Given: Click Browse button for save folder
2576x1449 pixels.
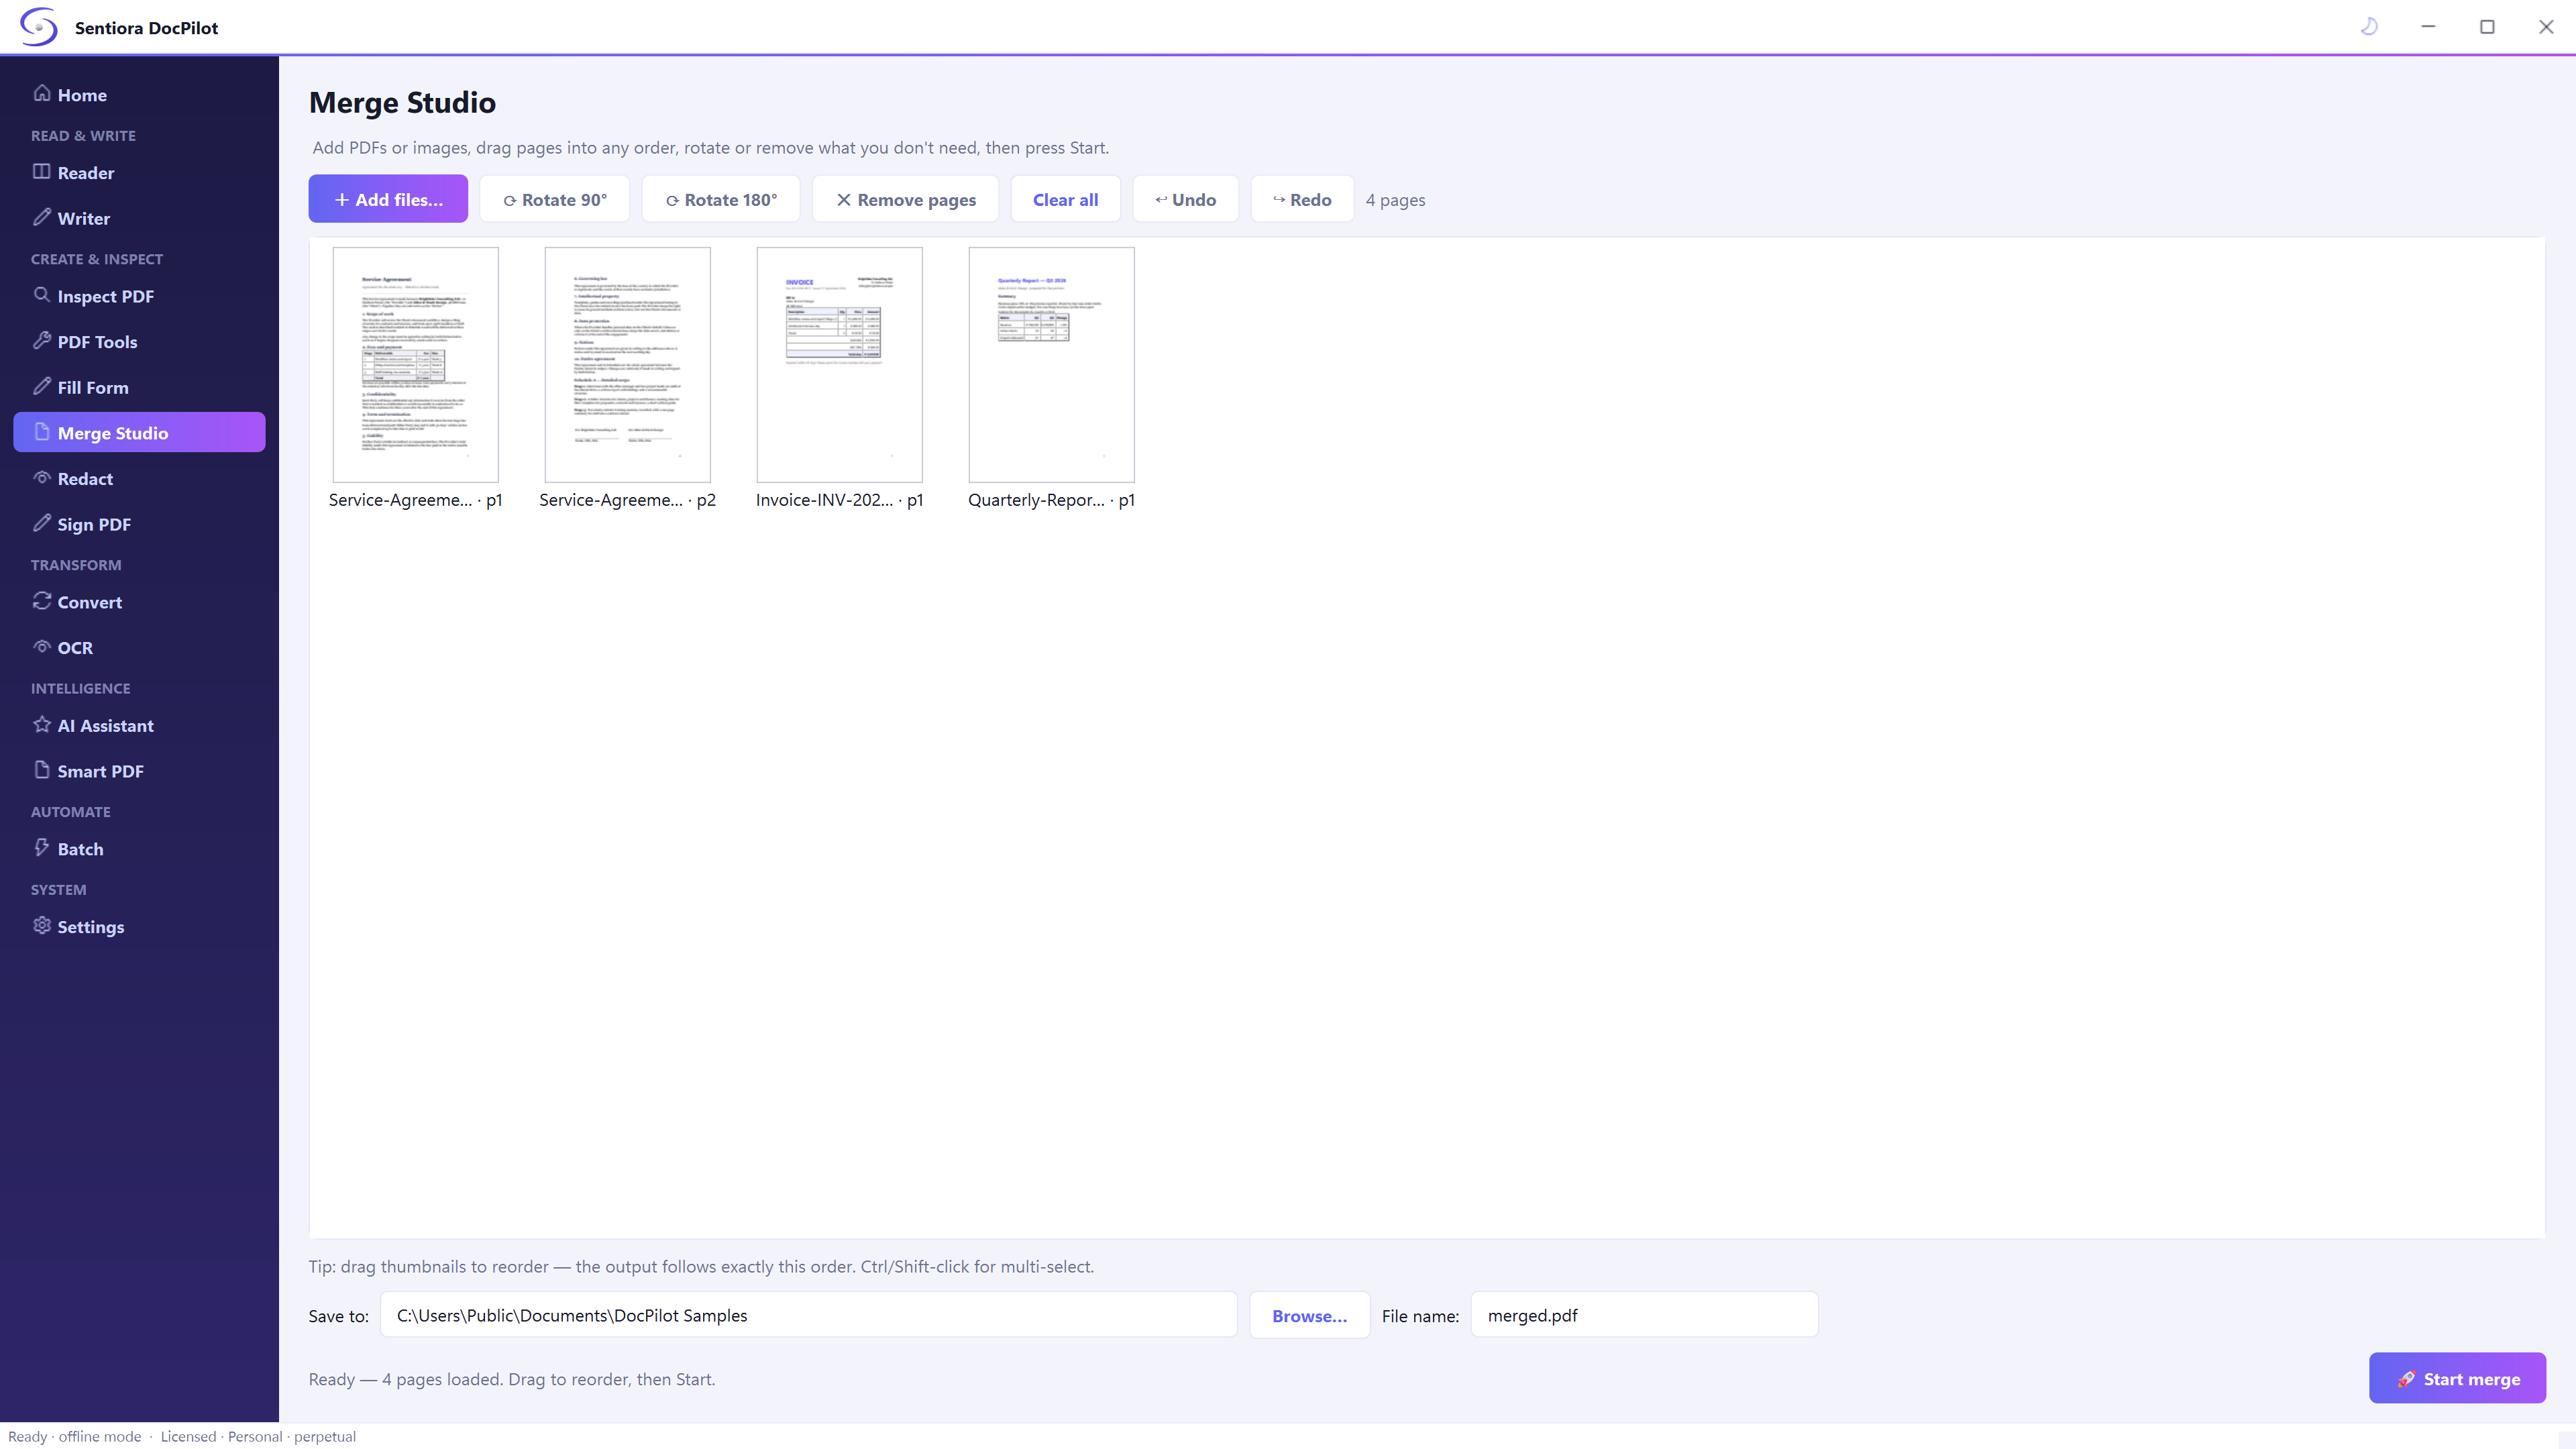Looking at the screenshot, I should [1310, 1315].
